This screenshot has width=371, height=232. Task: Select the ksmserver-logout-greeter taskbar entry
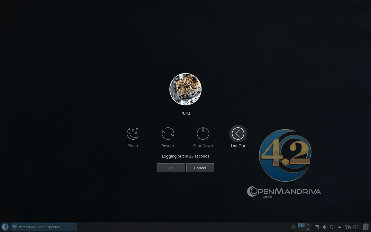[x=44, y=227]
